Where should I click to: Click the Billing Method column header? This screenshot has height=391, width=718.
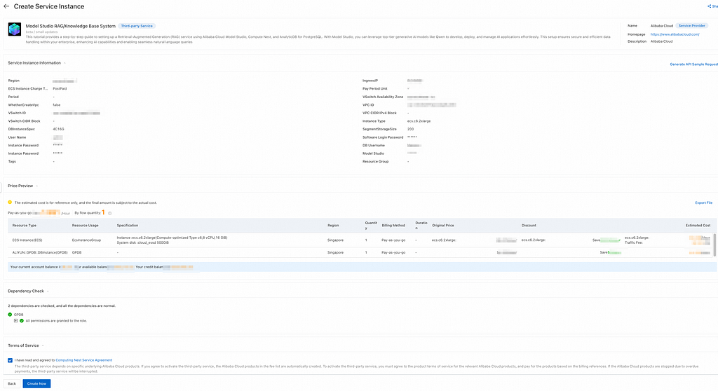point(393,225)
